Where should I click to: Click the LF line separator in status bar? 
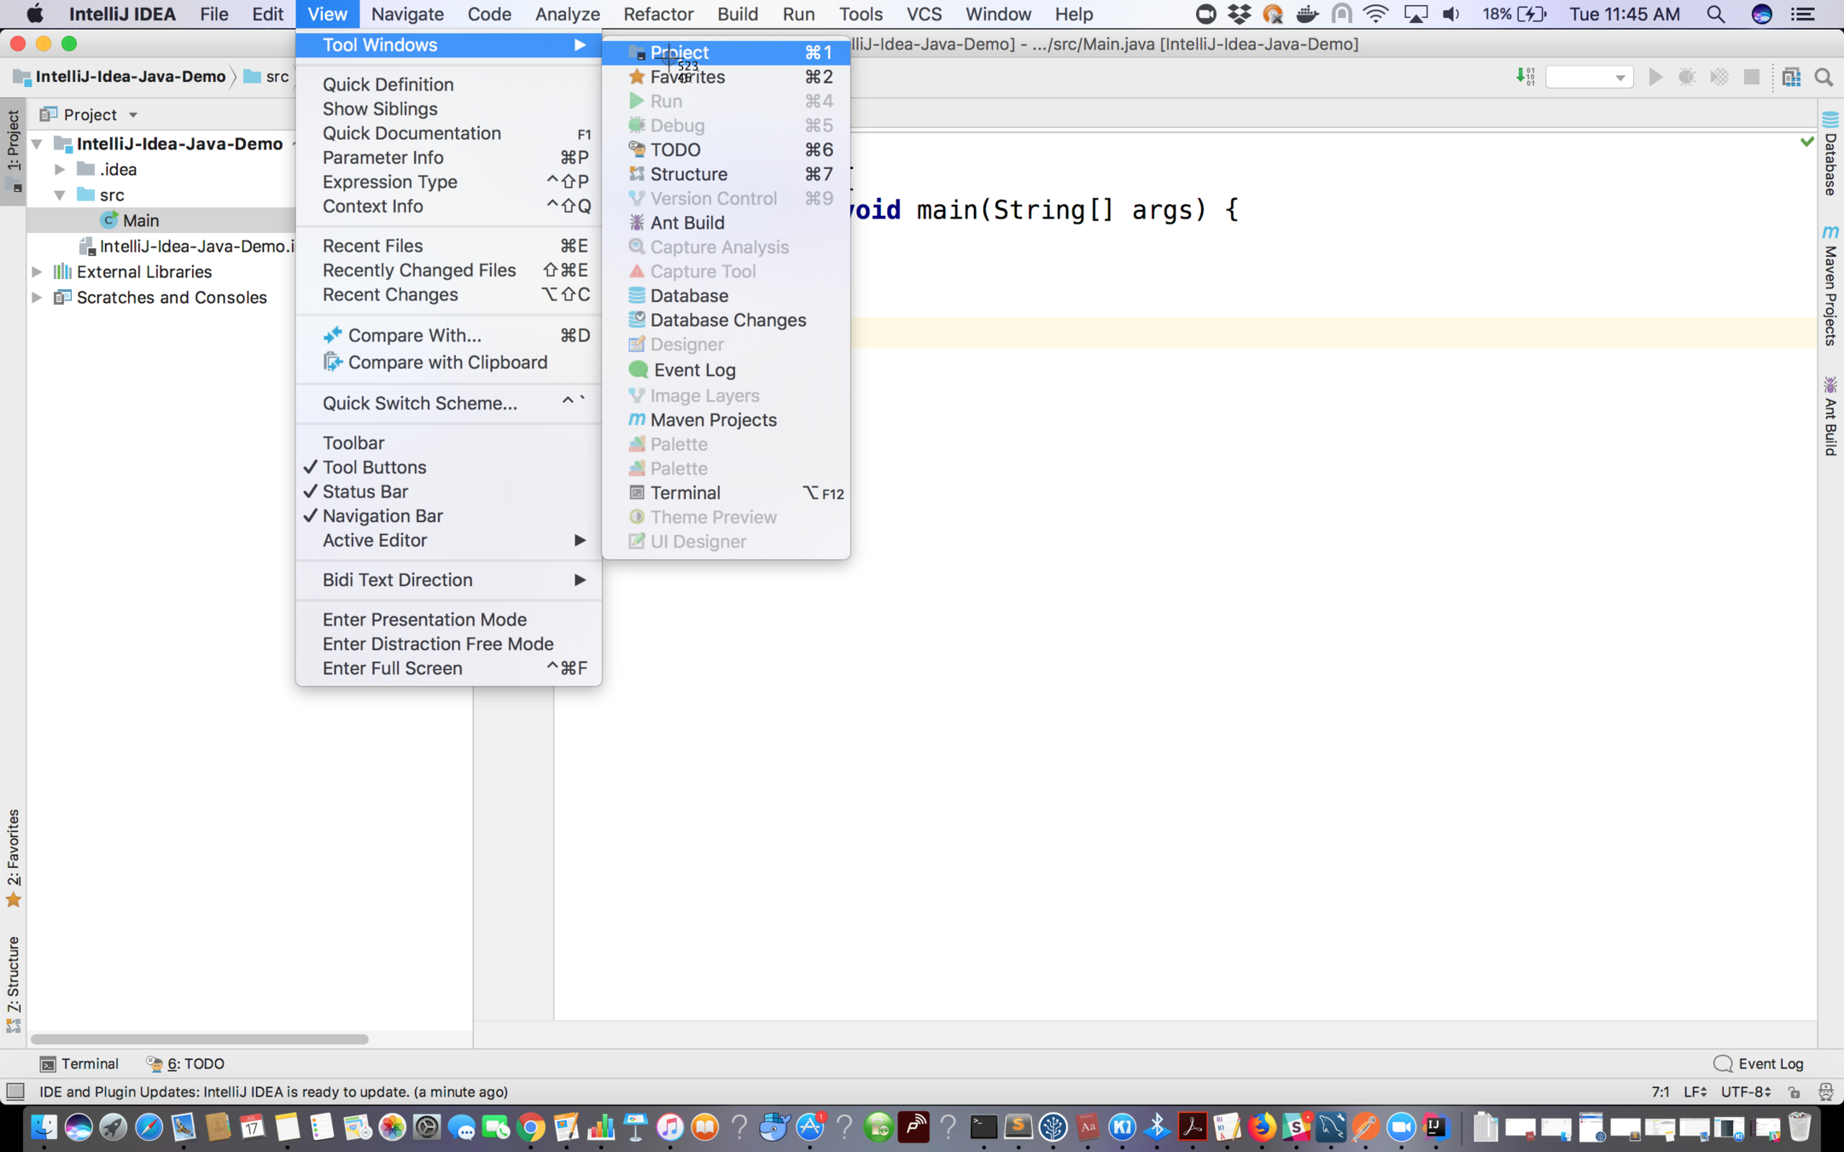[x=1695, y=1091]
